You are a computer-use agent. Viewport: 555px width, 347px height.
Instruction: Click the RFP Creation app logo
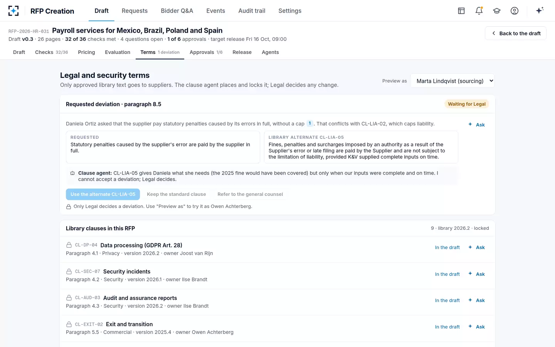(13, 11)
